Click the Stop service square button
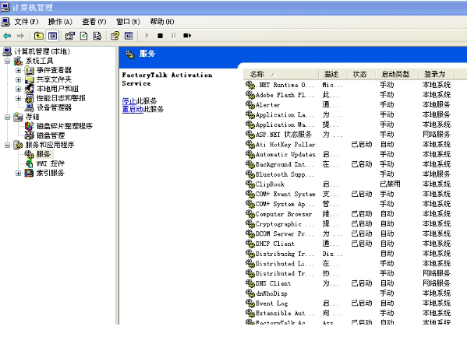Viewport: 467px width, 337px height. click(x=161, y=36)
